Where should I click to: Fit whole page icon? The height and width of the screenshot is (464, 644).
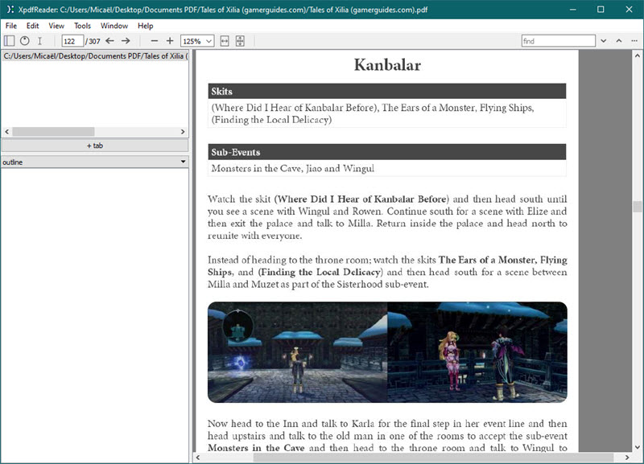(240, 40)
